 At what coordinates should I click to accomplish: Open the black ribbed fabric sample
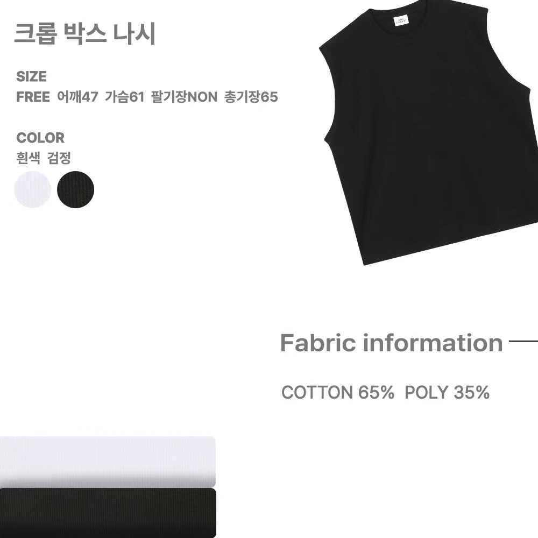pos(108,513)
